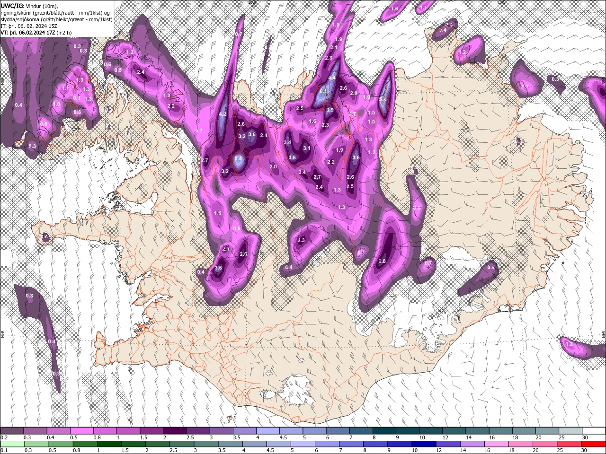Click the 2.8 precipitation value on the map
Image resolution: width=606 pixels, height=454 pixels.
tap(382, 262)
